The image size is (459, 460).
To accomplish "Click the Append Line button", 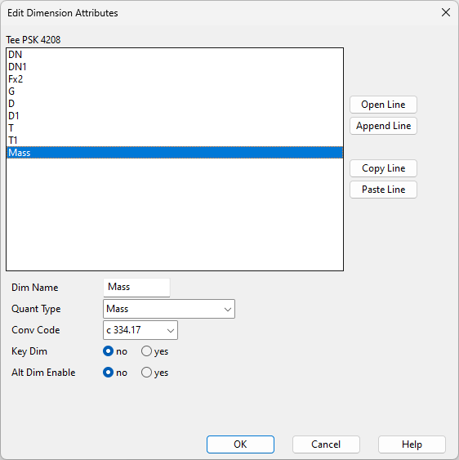I will click(x=383, y=126).
